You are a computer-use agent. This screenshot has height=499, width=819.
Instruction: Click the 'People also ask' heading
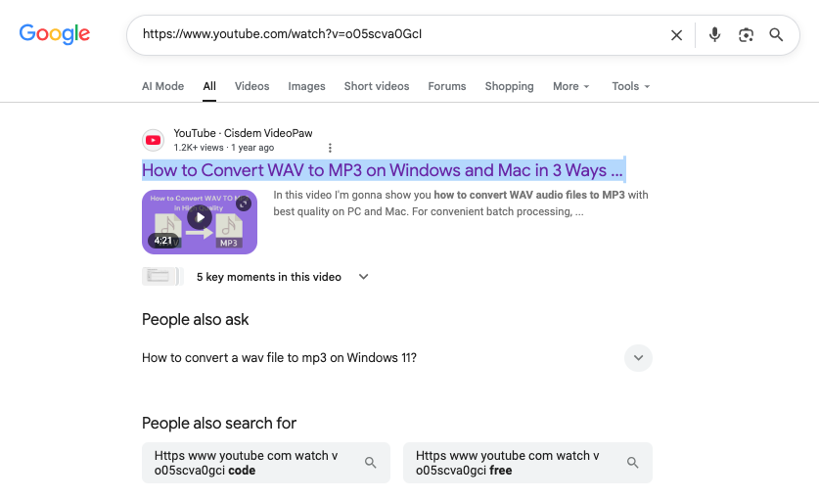[196, 319]
